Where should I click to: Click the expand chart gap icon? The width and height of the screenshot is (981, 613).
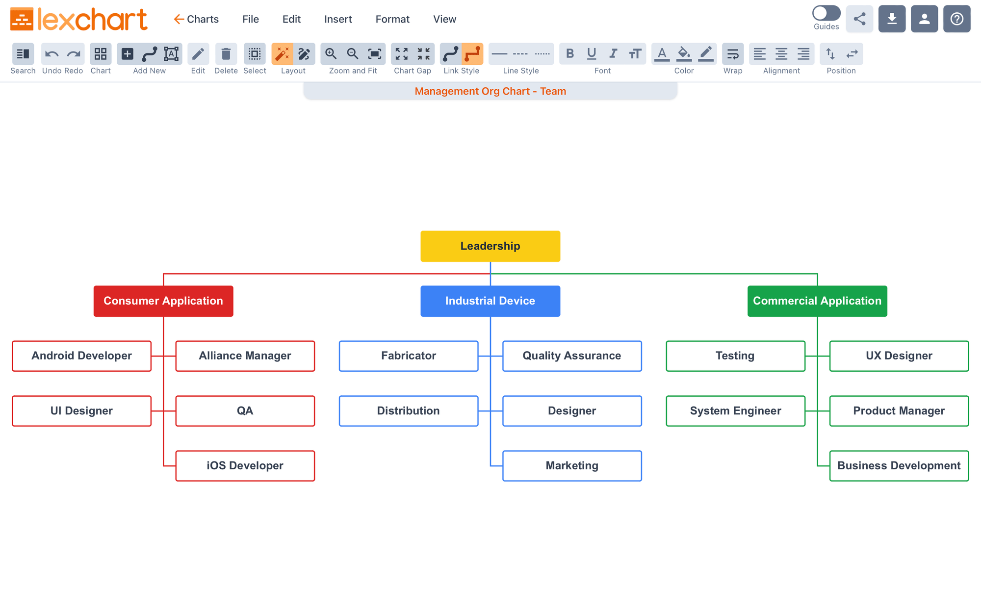click(x=402, y=54)
